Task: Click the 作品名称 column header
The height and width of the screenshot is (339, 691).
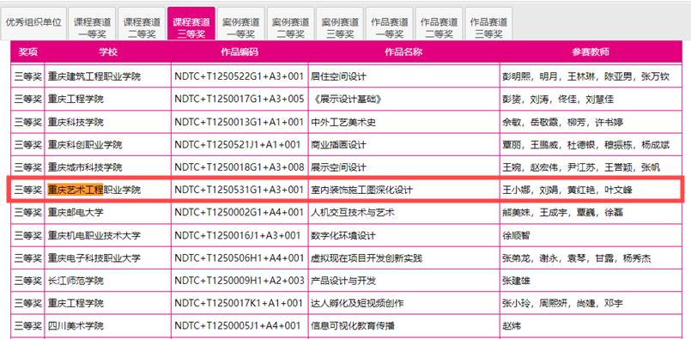Action: pos(403,52)
